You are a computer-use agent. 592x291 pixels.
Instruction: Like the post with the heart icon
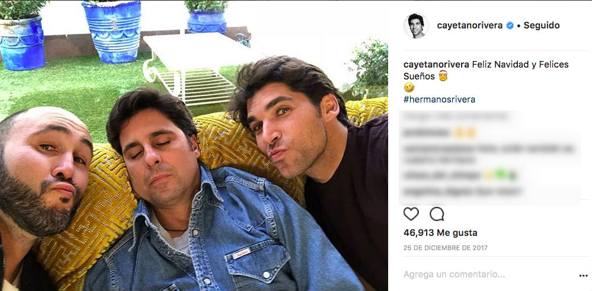coord(411,214)
